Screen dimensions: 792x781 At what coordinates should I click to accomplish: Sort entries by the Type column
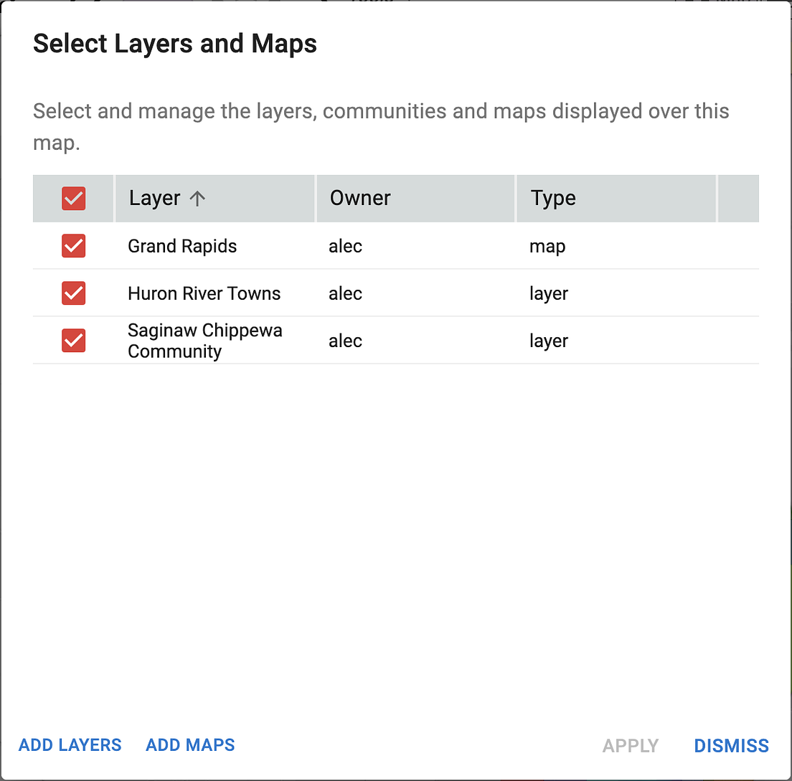[552, 198]
